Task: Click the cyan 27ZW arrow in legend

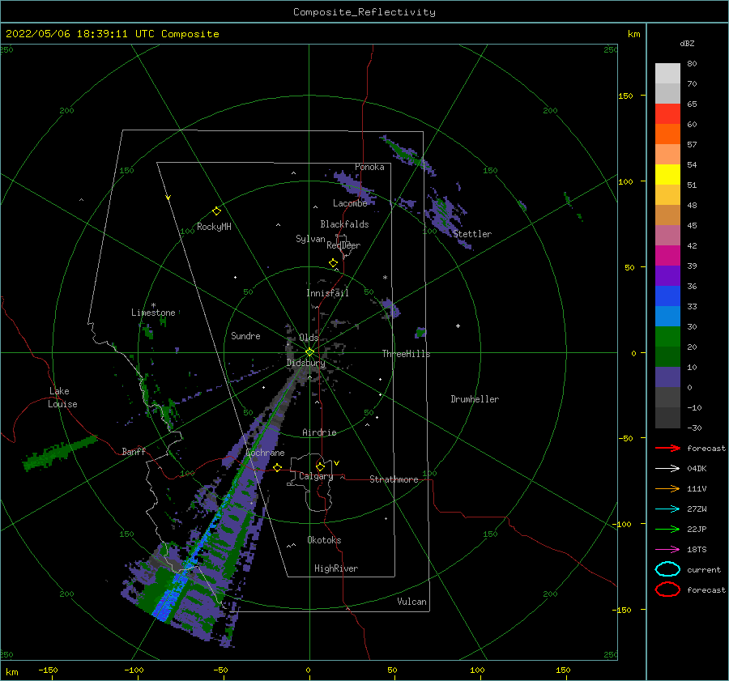Action: [x=667, y=509]
